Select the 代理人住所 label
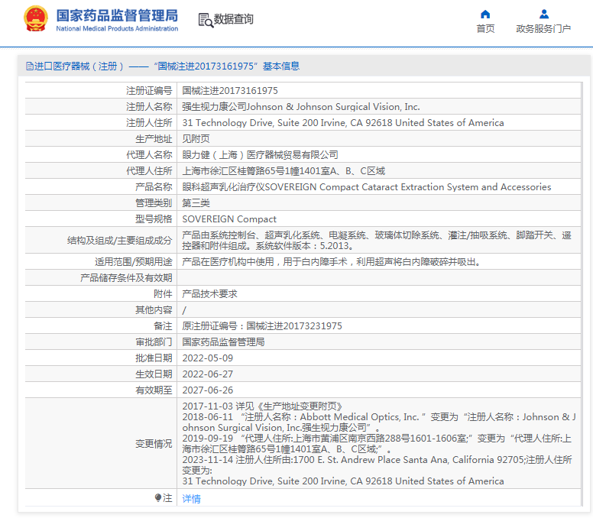The width and height of the screenshot is (593, 518). (x=149, y=171)
